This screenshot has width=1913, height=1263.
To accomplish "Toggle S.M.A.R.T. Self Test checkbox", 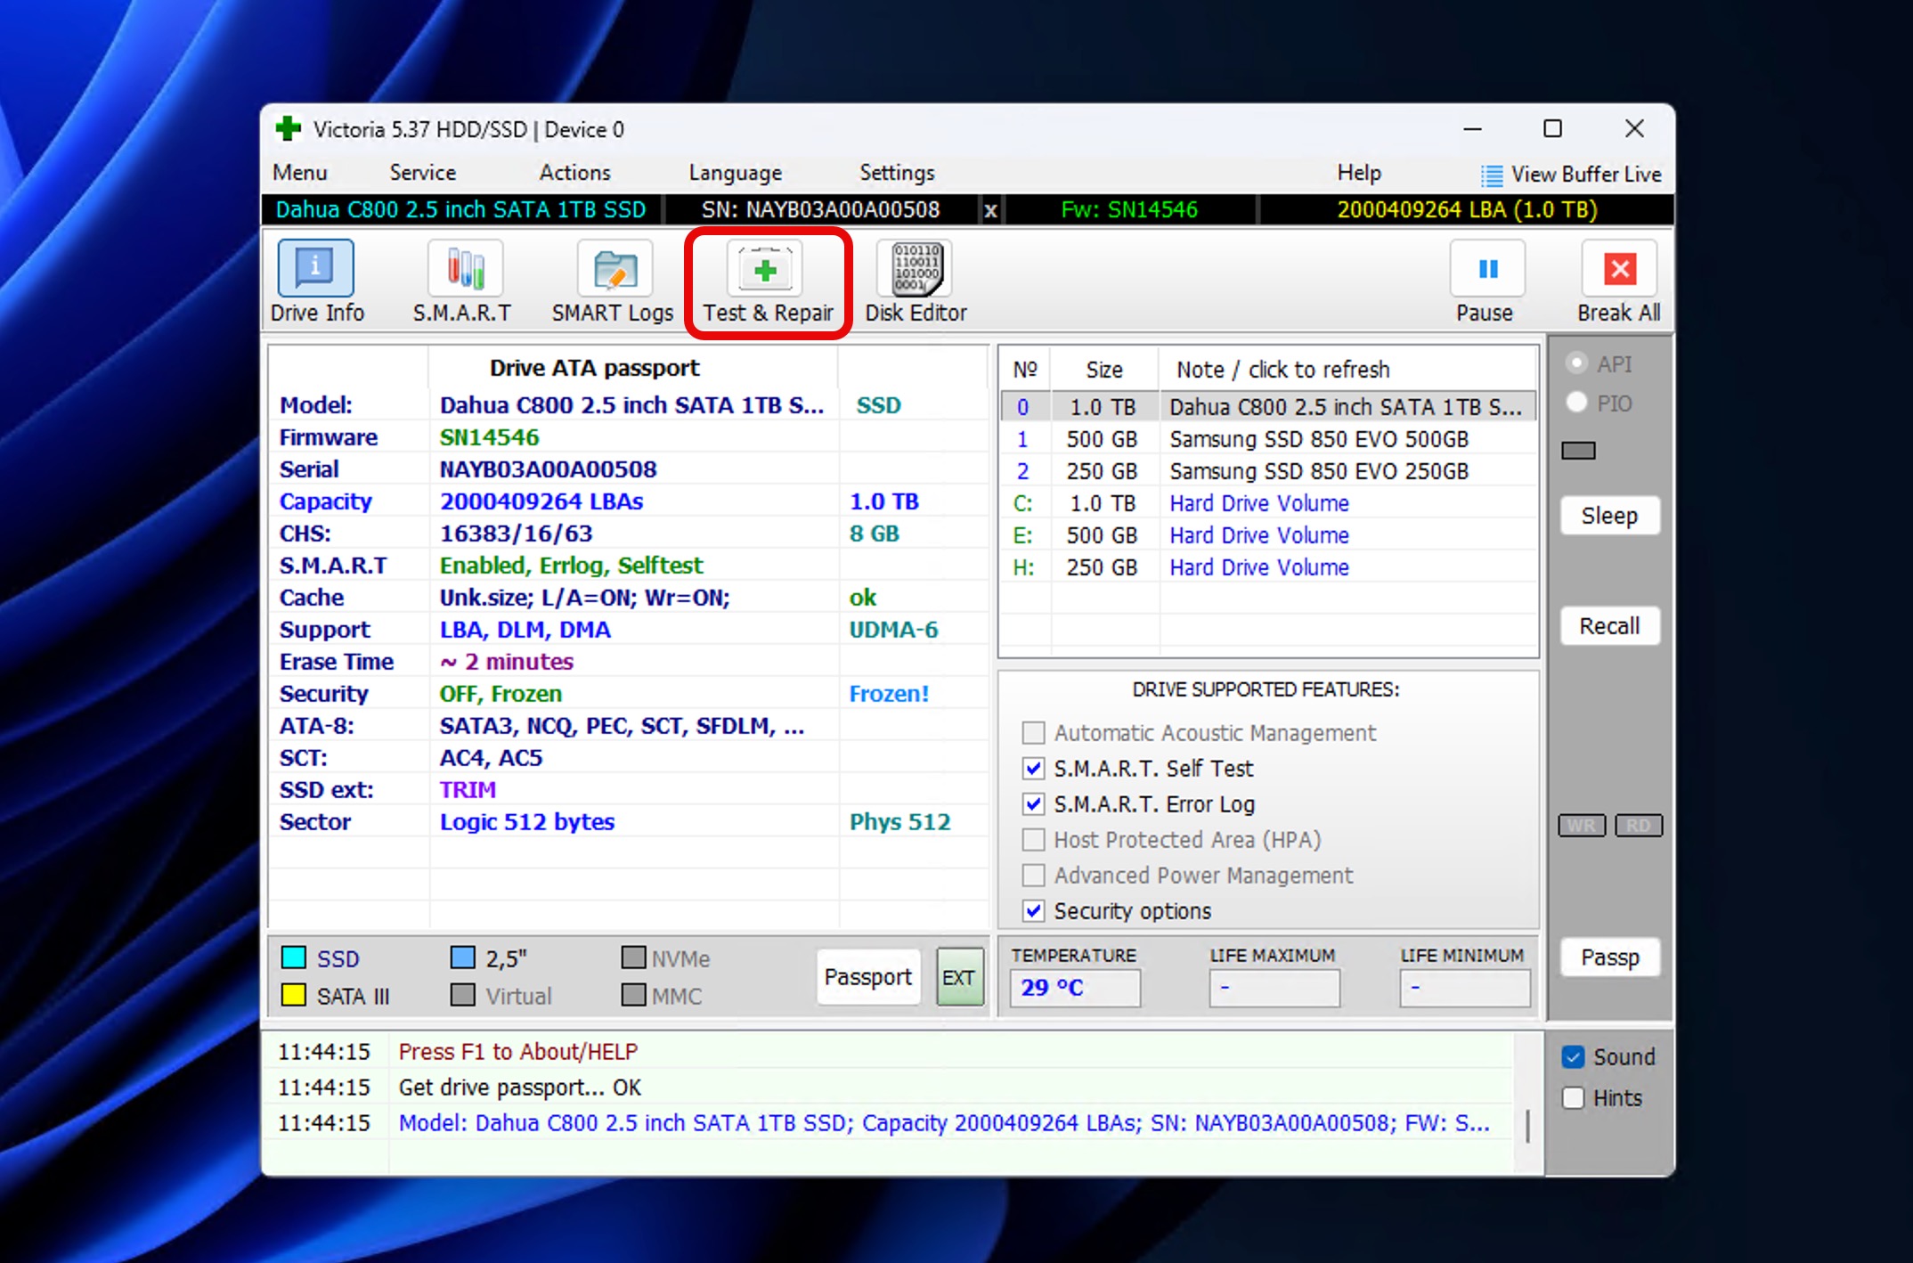I will 1033,768.
